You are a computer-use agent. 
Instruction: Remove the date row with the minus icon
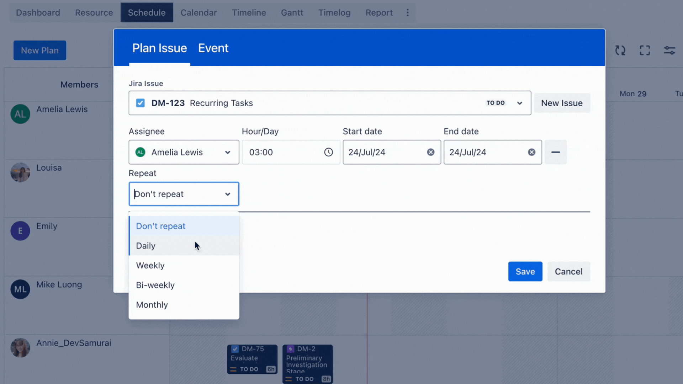click(556, 152)
